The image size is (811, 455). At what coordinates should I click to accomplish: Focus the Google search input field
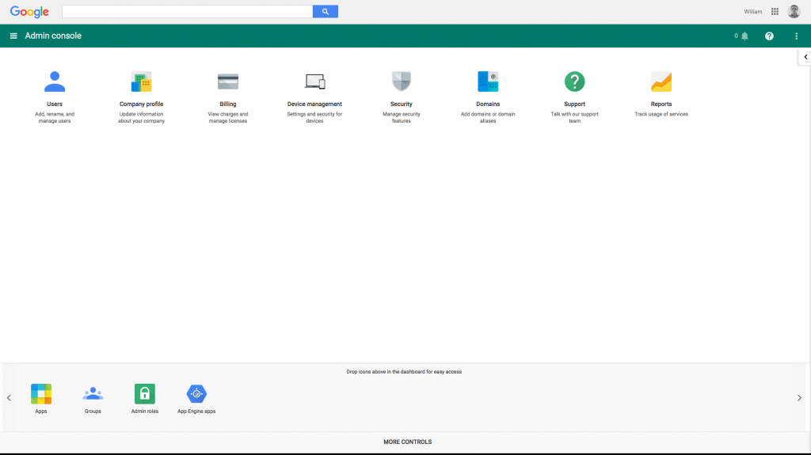[x=187, y=11]
